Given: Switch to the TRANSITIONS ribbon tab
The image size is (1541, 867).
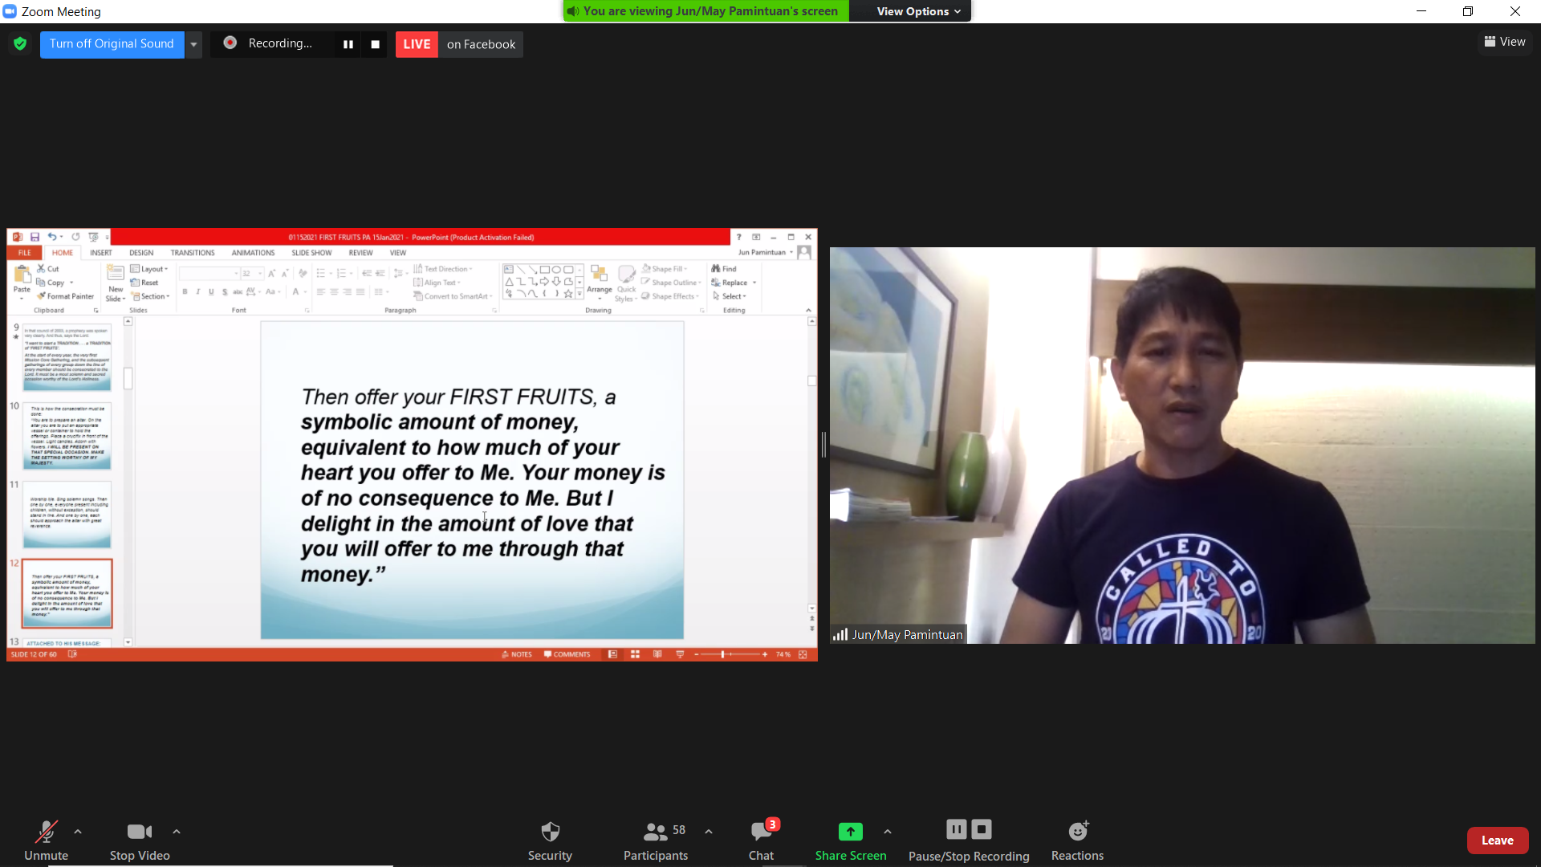Looking at the screenshot, I should (193, 253).
